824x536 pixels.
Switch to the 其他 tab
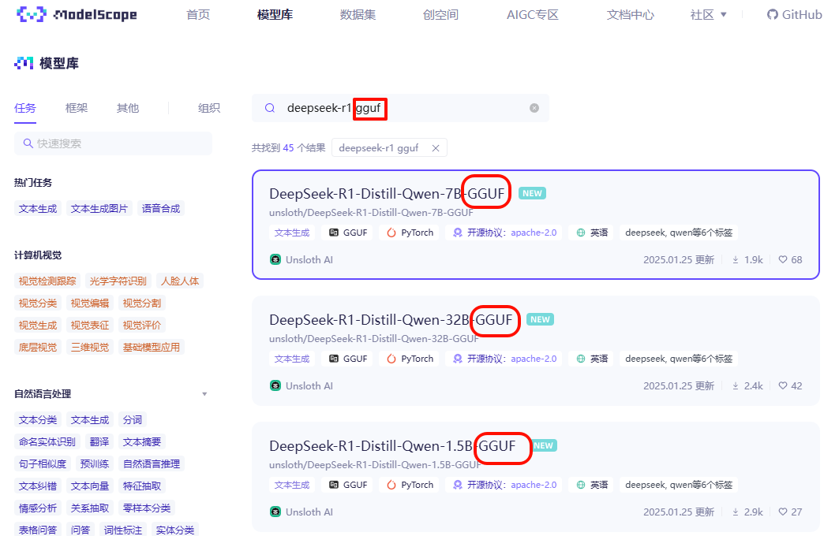coord(128,108)
